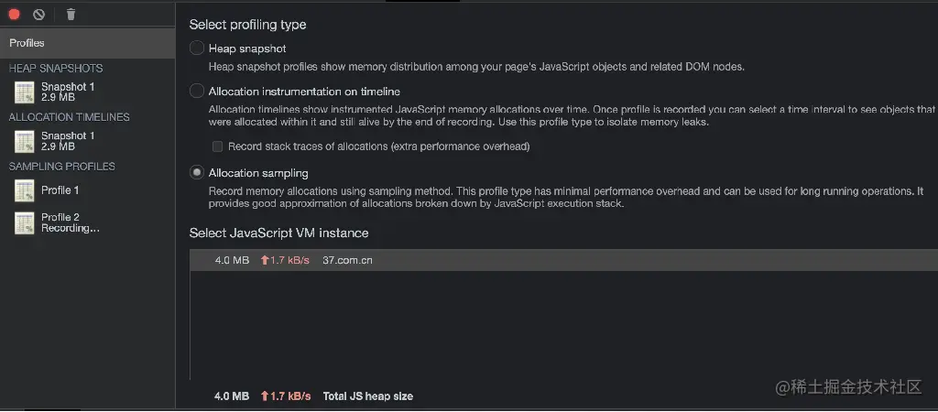Select the Heap snapshot radio button
Viewport: 938px width, 412px height.
pos(197,49)
